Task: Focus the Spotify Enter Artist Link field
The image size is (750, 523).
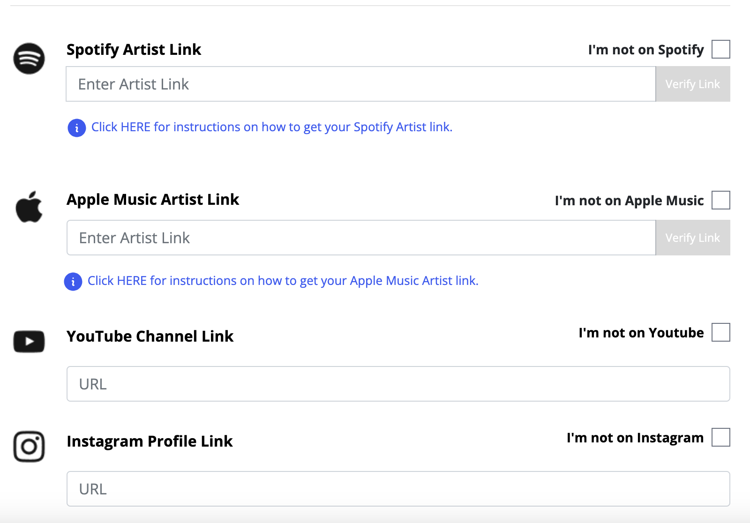Action: pos(361,84)
